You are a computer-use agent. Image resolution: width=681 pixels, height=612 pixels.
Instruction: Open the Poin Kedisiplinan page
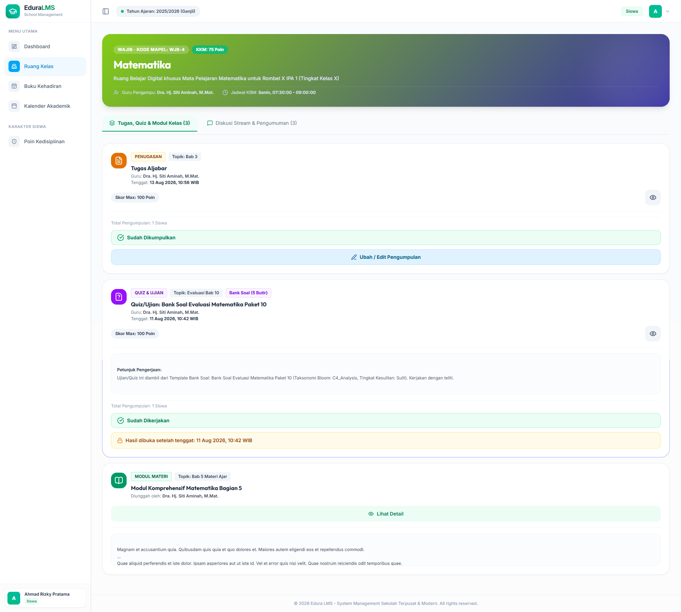coord(45,141)
